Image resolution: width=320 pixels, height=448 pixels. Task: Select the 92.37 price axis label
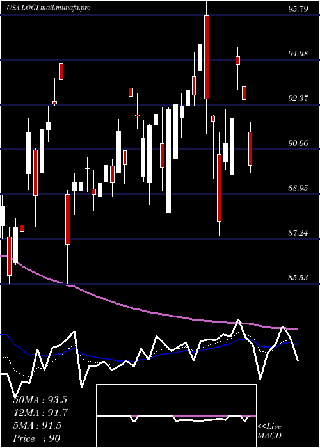(298, 99)
